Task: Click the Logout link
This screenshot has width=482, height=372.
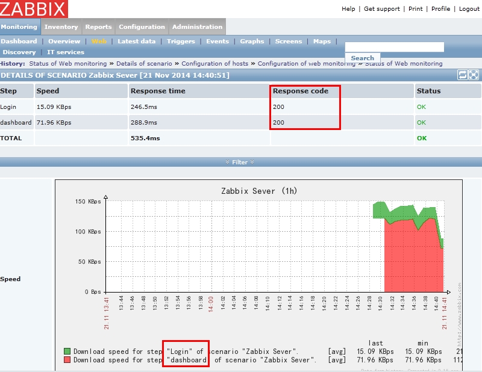Action: point(469,9)
